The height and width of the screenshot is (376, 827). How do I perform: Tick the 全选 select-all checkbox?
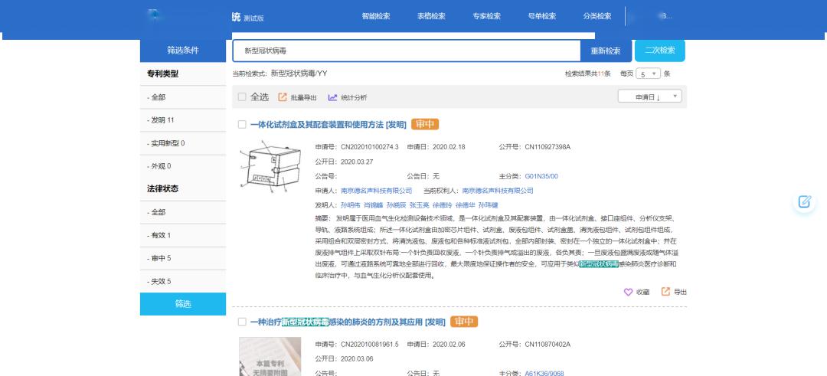[241, 97]
